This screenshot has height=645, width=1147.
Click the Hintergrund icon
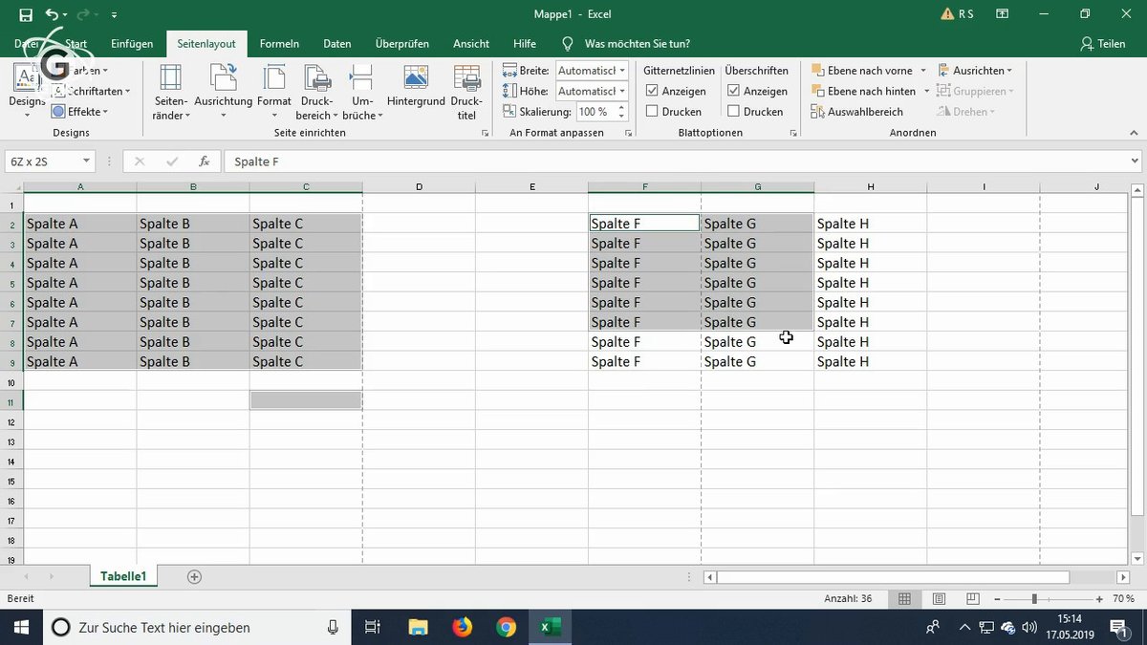415,86
